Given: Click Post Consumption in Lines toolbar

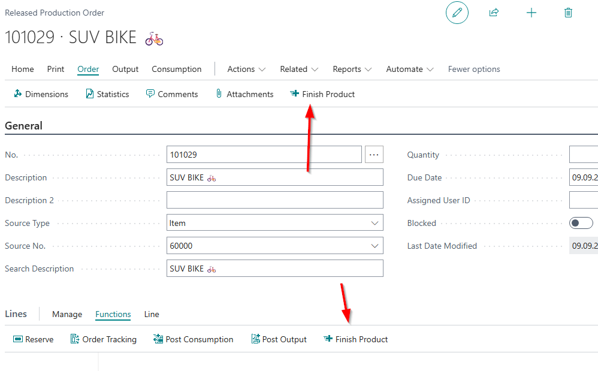Looking at the screenshot, I should (194, 339).
